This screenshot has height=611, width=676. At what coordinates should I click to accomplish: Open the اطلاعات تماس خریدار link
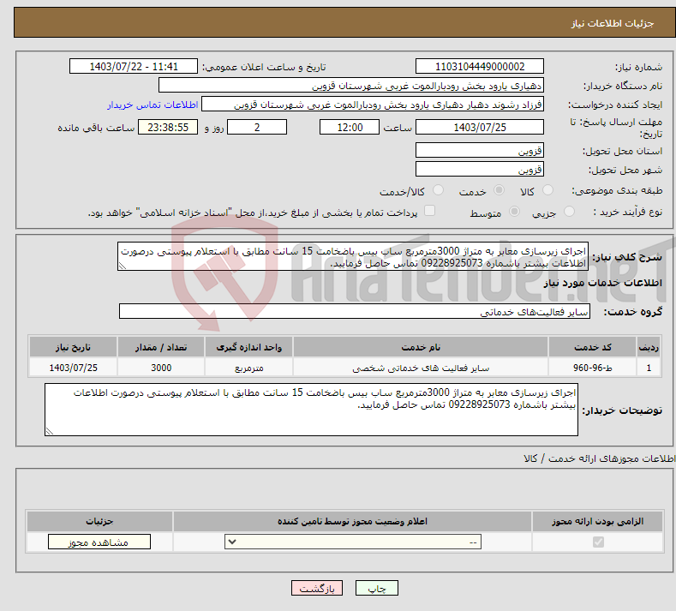(x=153, y=105)
